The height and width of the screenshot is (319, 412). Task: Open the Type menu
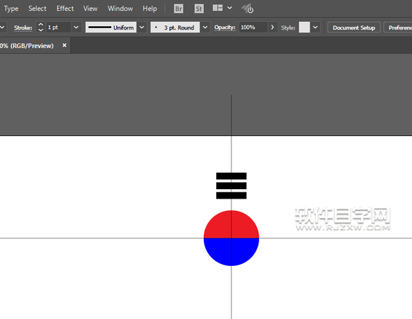coord(12,9)
